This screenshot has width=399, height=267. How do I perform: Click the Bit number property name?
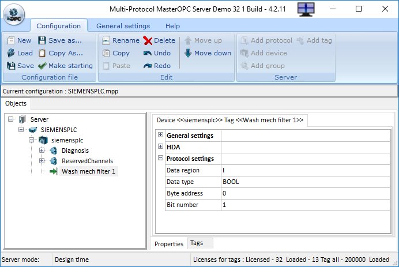[182, 205]
